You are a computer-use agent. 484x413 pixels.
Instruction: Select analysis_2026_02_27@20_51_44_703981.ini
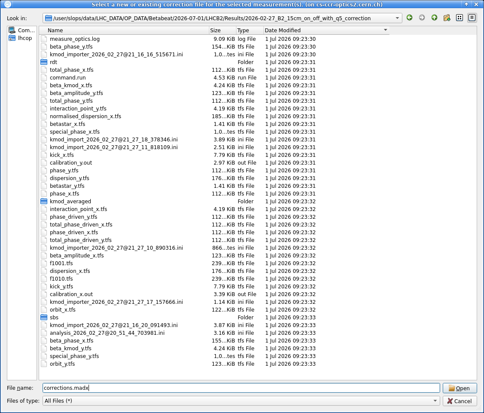click(107, 333)
